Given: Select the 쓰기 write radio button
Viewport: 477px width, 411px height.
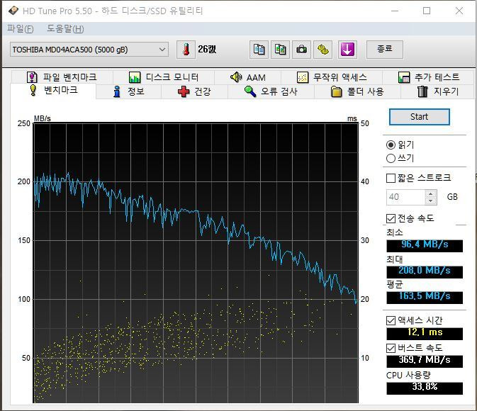Looking at the screenshot, I should pyautogui.click(x=391, y=158).
